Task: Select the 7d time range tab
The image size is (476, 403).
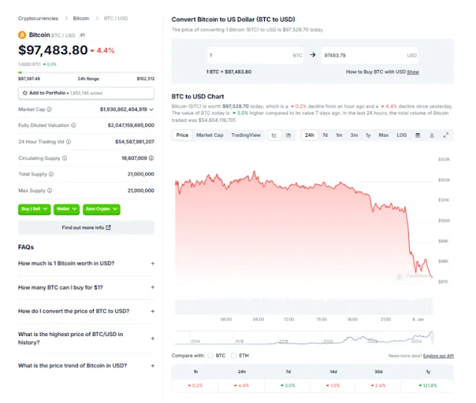Action: 325,135
